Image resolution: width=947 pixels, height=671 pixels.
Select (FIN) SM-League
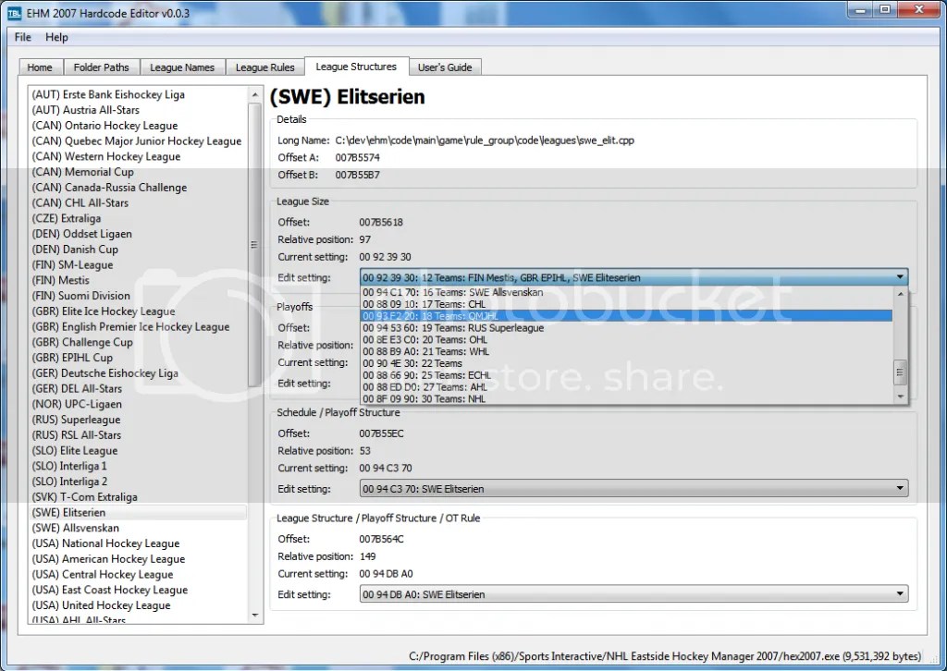click(x=139, y=265)
